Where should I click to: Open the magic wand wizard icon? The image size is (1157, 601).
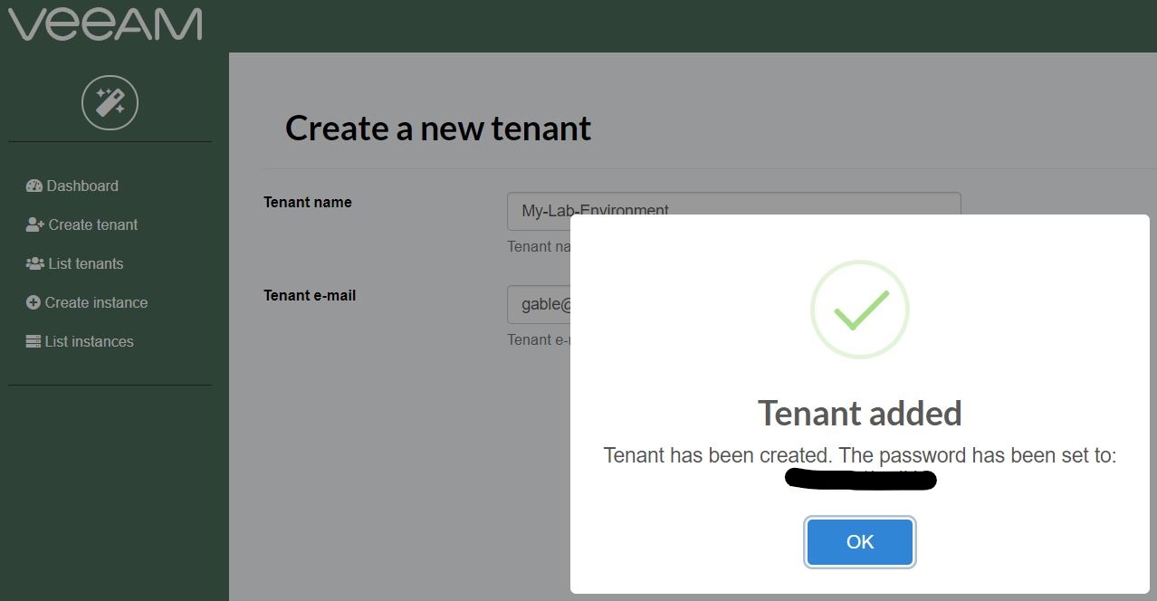110,102
